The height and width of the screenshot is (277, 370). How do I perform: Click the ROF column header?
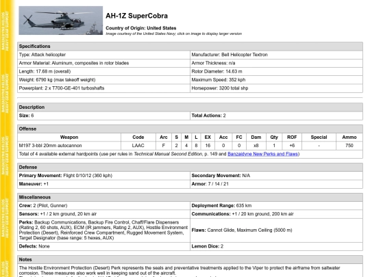coord(292,137)
